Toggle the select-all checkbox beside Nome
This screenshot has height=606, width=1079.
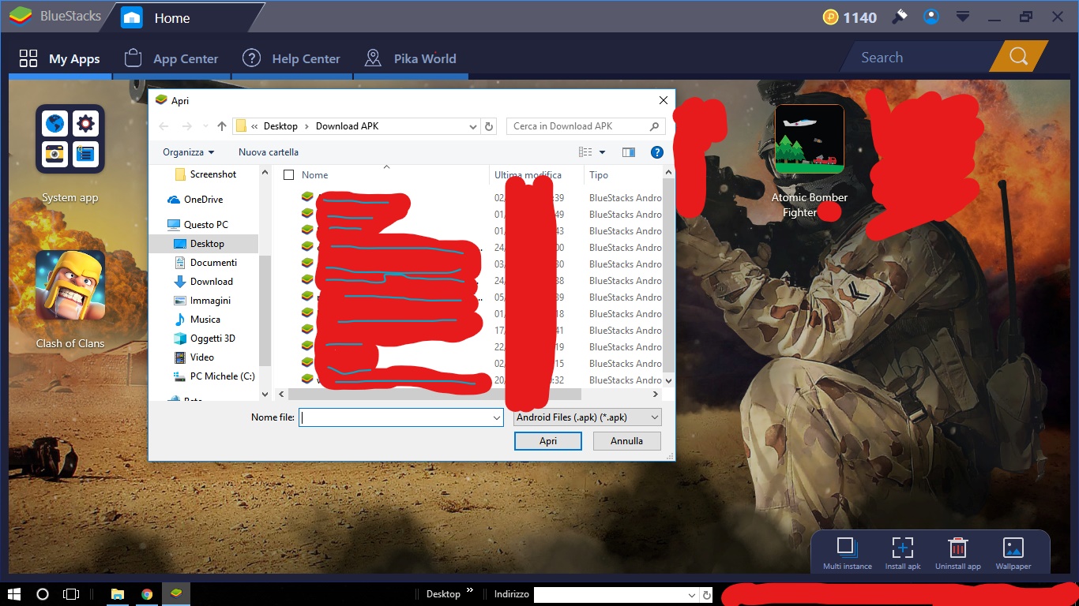pyautogui.click(x=288, y=175)
